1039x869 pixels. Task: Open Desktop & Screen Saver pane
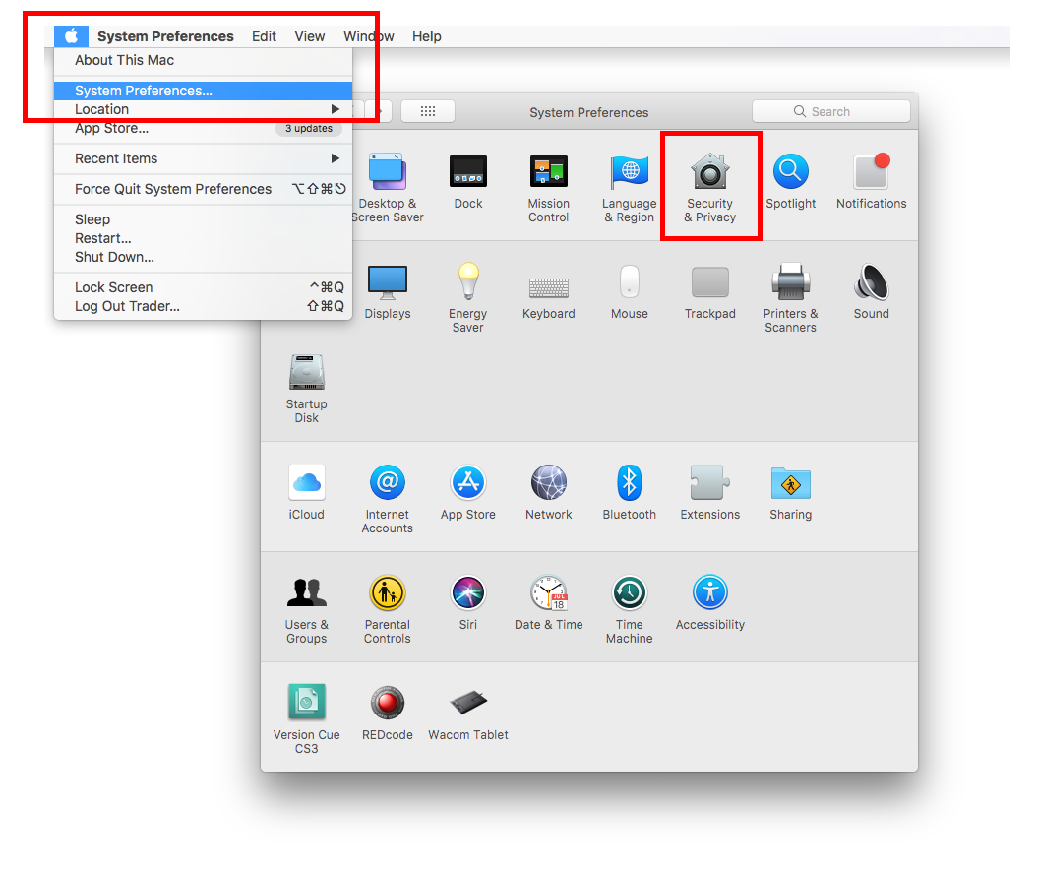point(388,188)
